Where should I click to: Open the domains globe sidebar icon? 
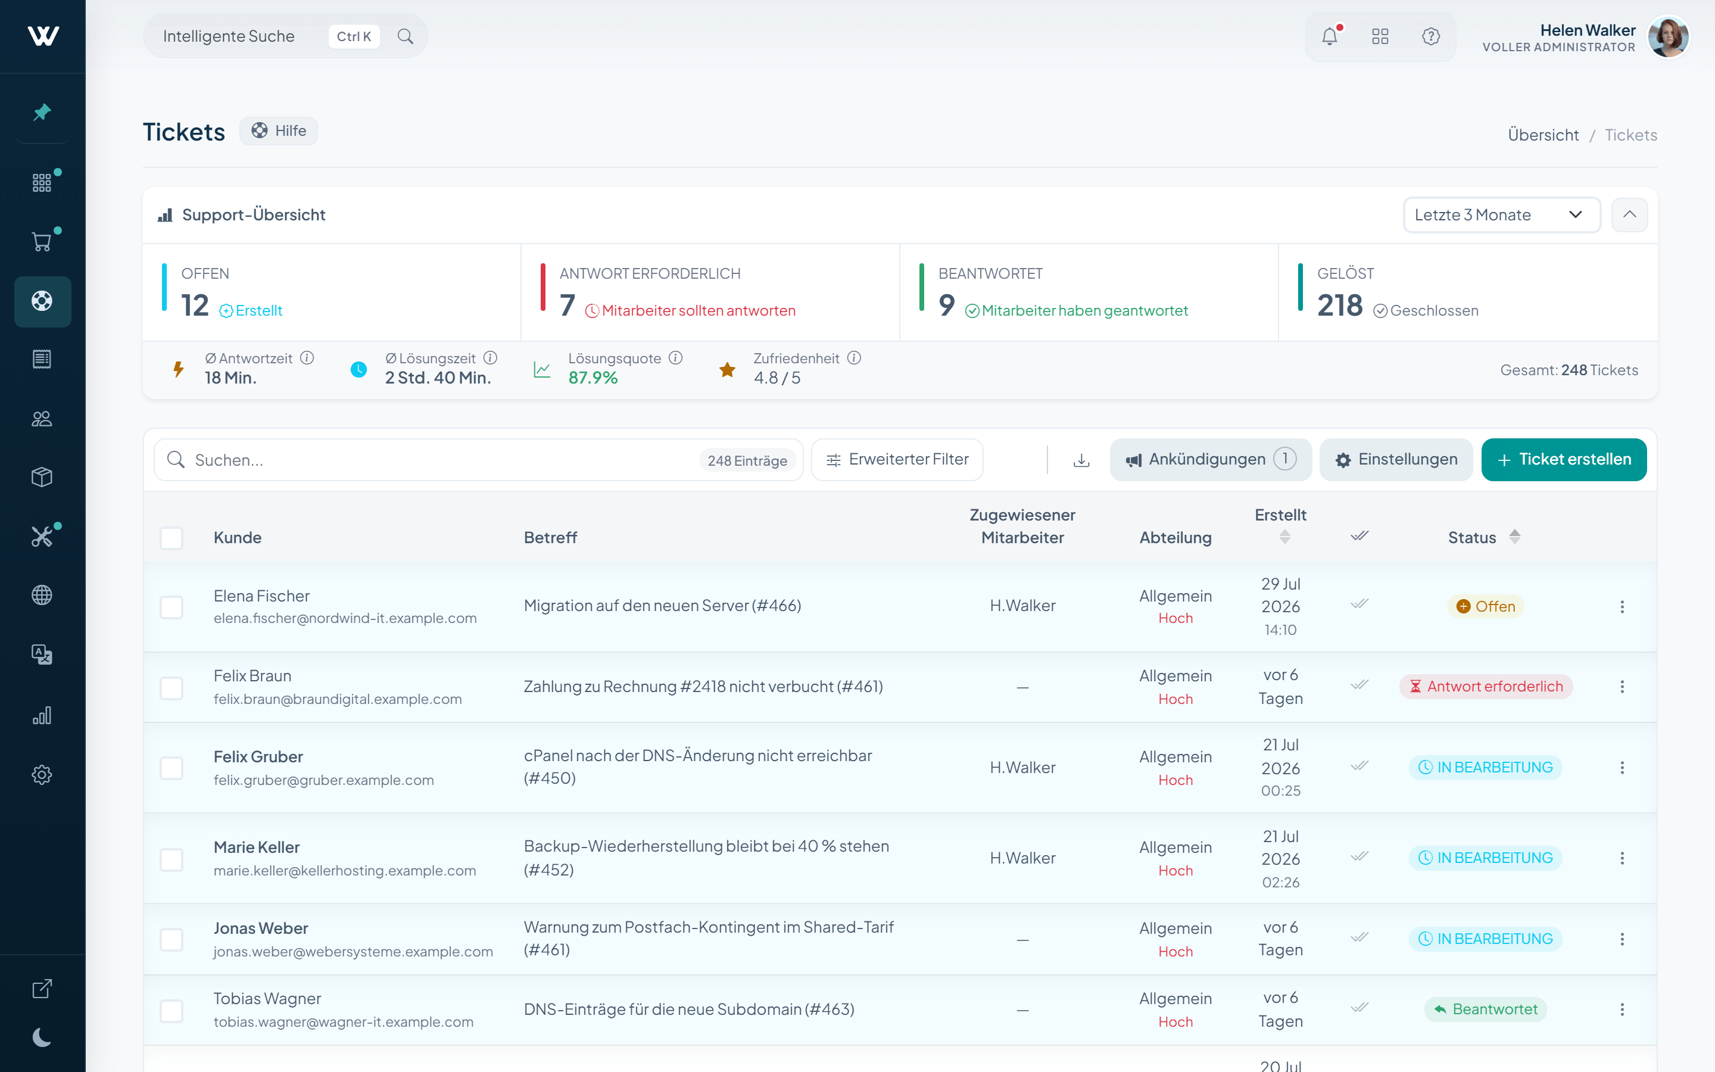coord(42,595)
